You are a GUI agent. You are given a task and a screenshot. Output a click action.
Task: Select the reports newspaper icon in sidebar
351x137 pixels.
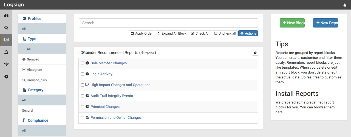pos(6,40)
